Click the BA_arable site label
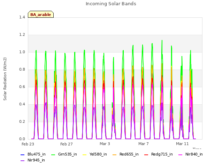 (41, 15)
